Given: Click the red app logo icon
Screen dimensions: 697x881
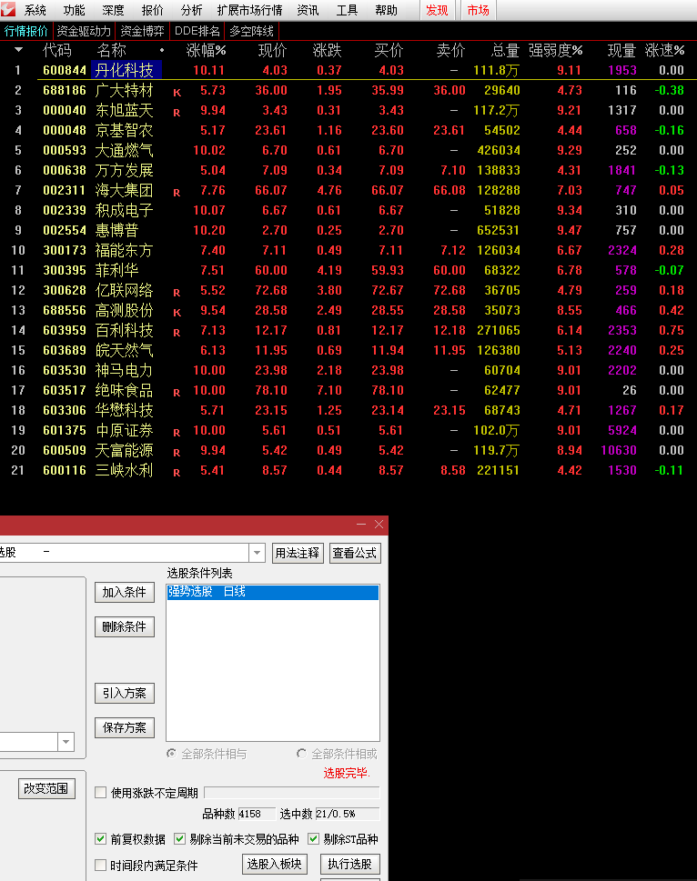Looking at the screenshot, I should click(8, 10).
